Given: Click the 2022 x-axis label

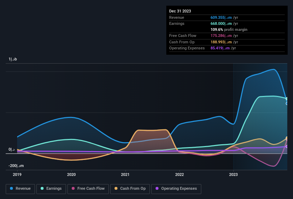Looking at the screenshot, I should coord(180,174).
